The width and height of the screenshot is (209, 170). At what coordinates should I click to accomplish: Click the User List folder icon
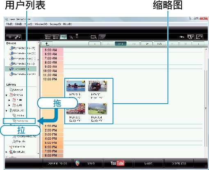coord(11,110)
